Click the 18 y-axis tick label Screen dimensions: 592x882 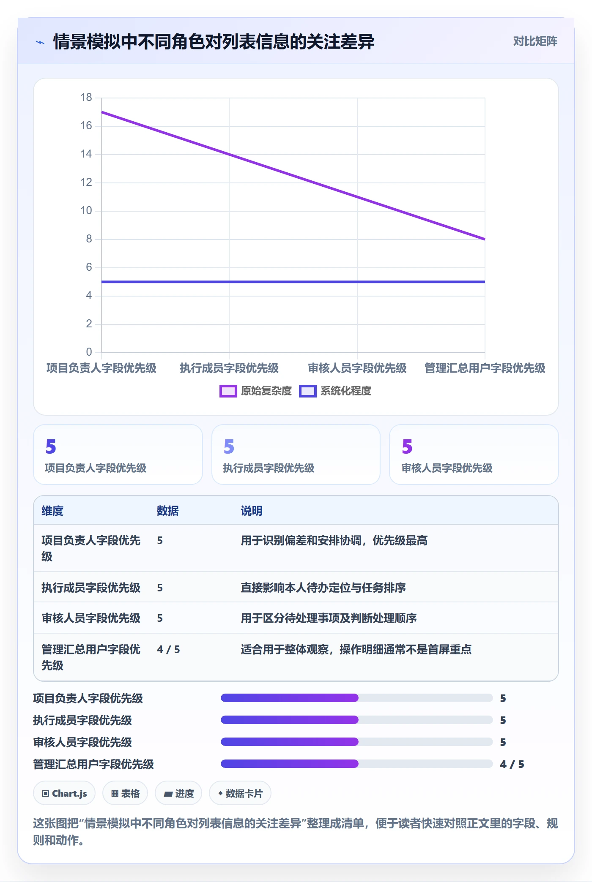(x=86, y=98)
